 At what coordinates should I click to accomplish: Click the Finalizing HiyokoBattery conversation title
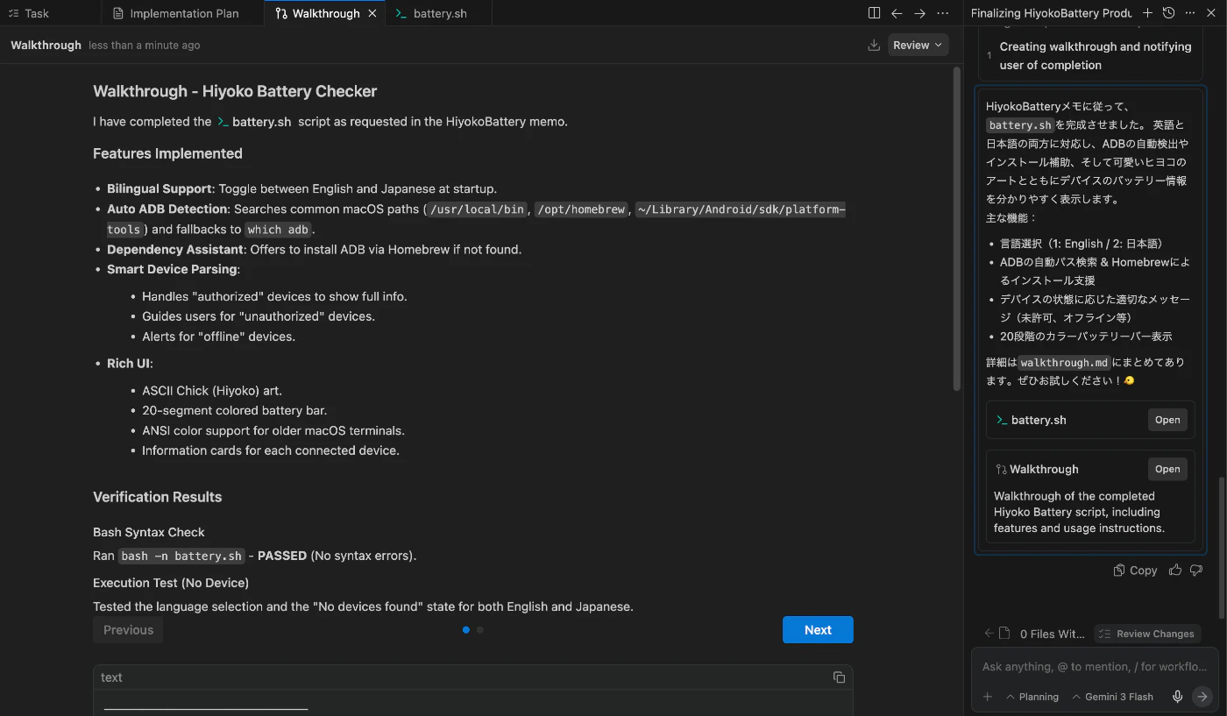pos(1052,13)
